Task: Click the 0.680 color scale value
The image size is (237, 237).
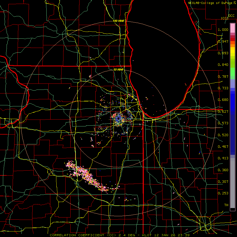Action: pyautogui.click(x=223, y=100)
